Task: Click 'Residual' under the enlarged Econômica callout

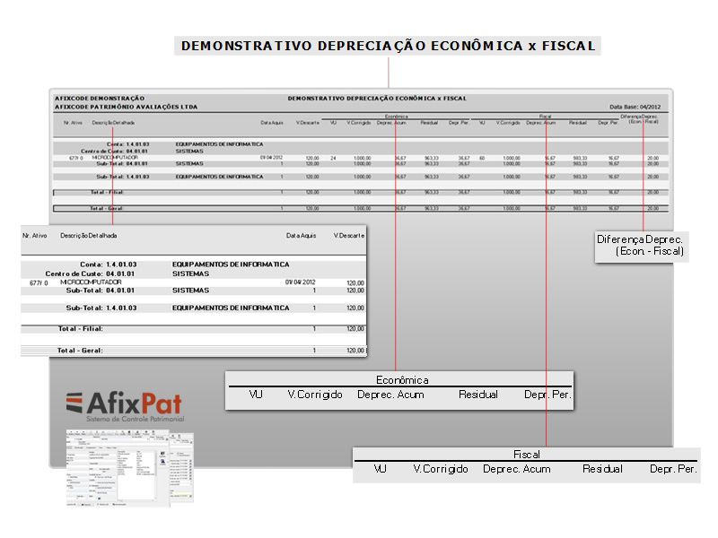Action: (x=478, y=395)
